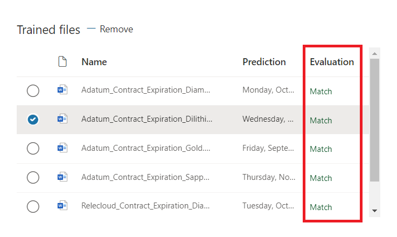Open Relecloud_Contract_Expiration_Dia file name
Viewport: 397px width, 237px height.
(145, 206)
